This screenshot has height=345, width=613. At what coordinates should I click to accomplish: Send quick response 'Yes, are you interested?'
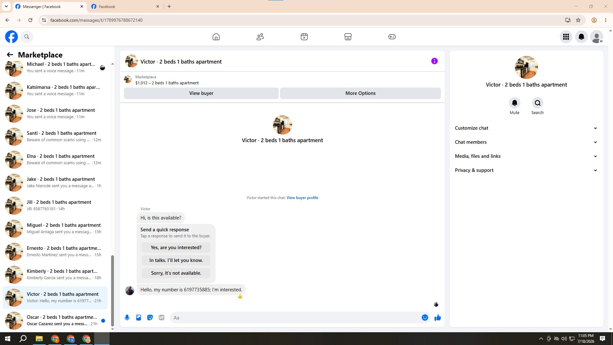[176, 248]
